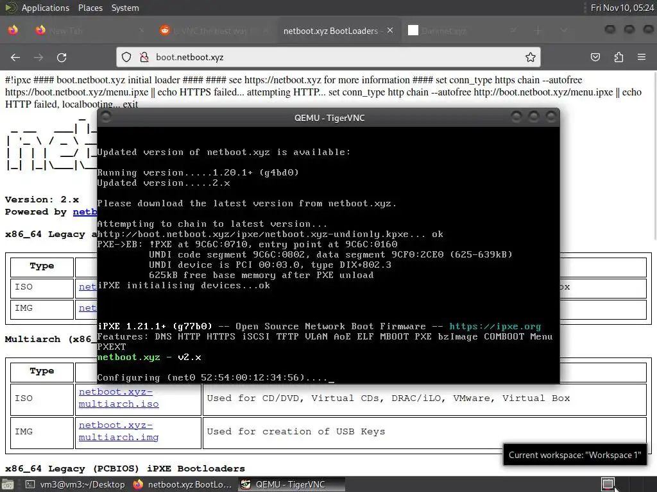Select QEMU - TigerVNC in the taskbar

pos(291,484)
